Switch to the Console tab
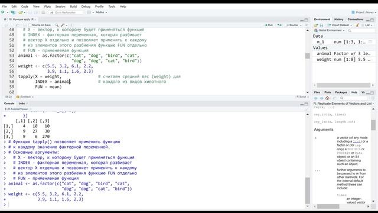 point(9,104)
